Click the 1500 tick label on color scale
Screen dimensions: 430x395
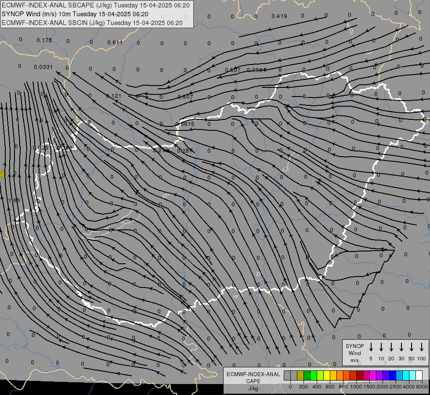point(369,387)
